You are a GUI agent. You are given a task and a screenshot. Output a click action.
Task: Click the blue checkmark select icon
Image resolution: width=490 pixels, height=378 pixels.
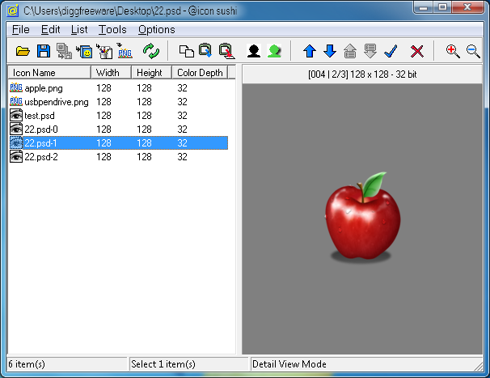pyautogui.click(x=391, y=51)
